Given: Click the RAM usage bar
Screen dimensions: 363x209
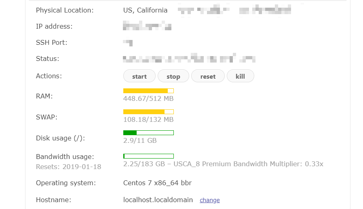Looking at the screenshot, I should point(148,91).
